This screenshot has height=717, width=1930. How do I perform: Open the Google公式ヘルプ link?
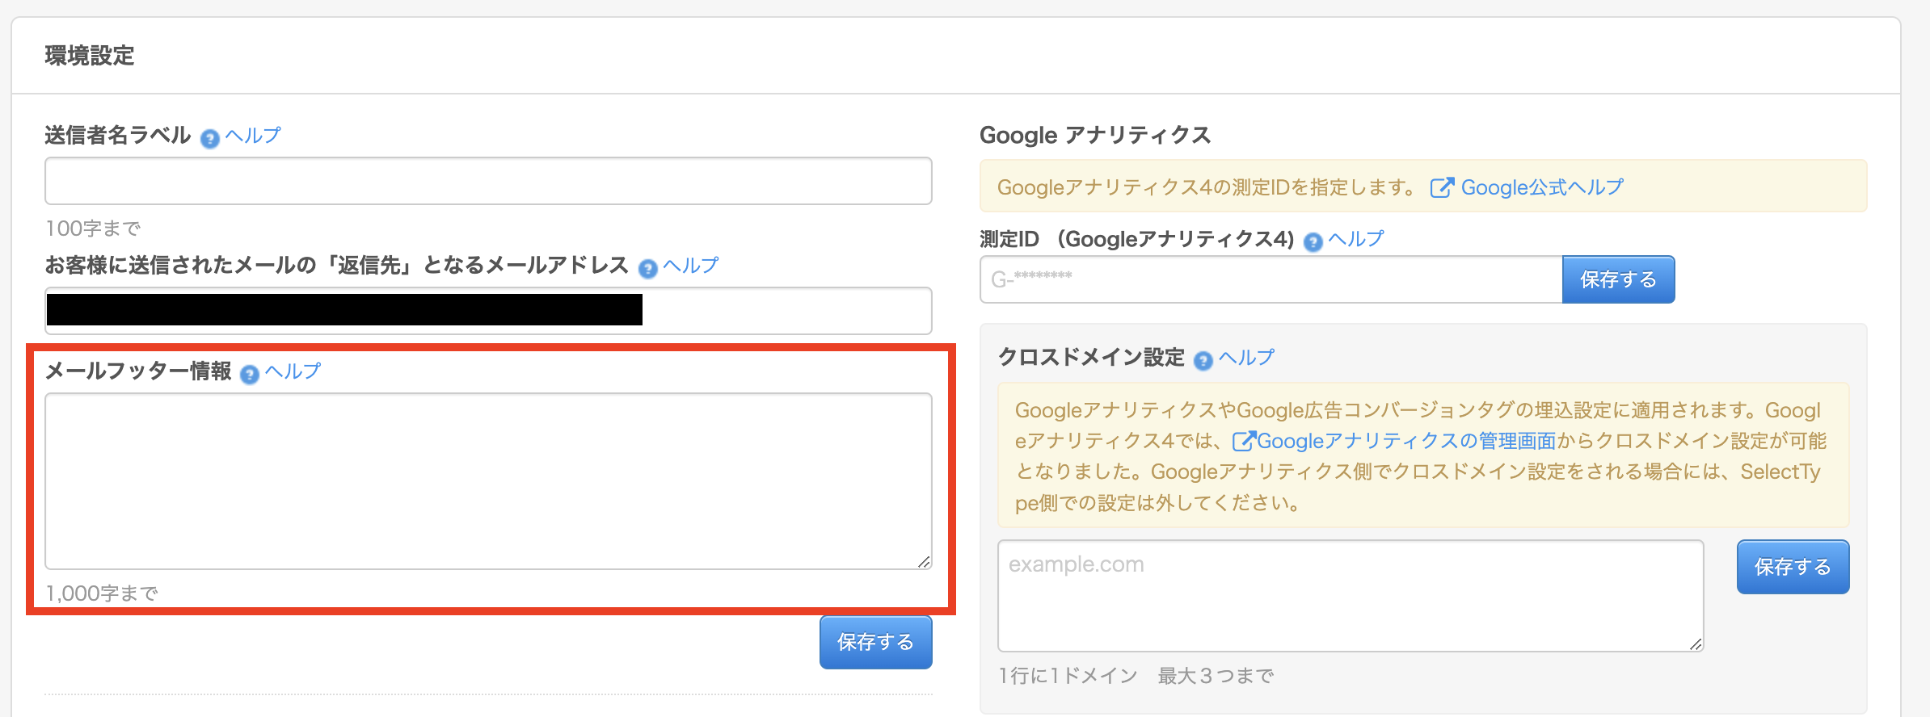(1541, 188)
